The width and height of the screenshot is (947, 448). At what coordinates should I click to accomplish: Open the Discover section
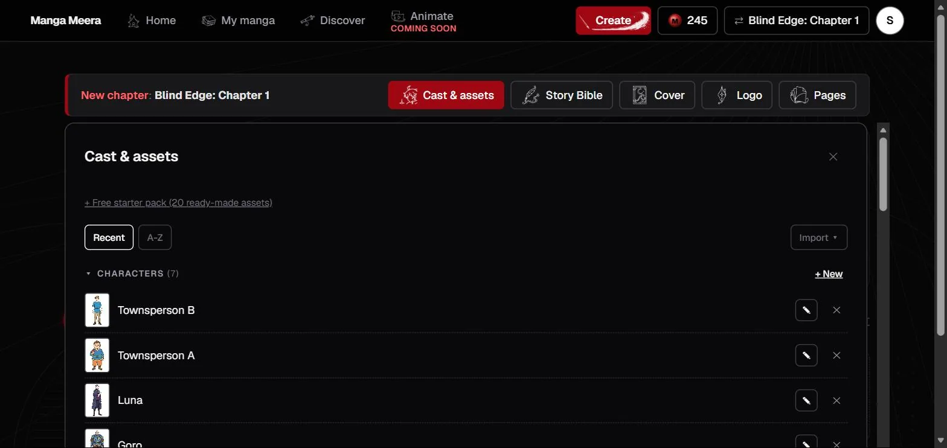pos(333,21)
